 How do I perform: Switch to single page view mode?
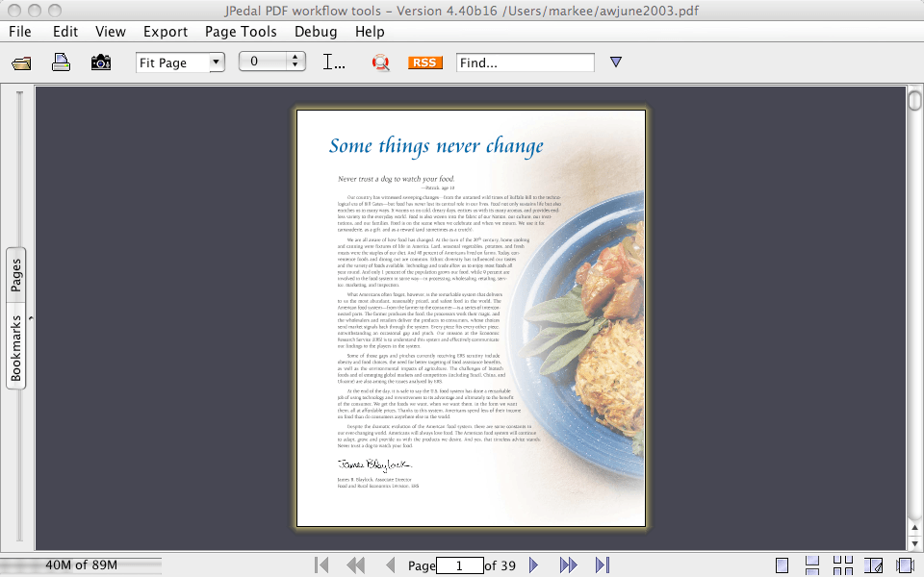(783, 565)
